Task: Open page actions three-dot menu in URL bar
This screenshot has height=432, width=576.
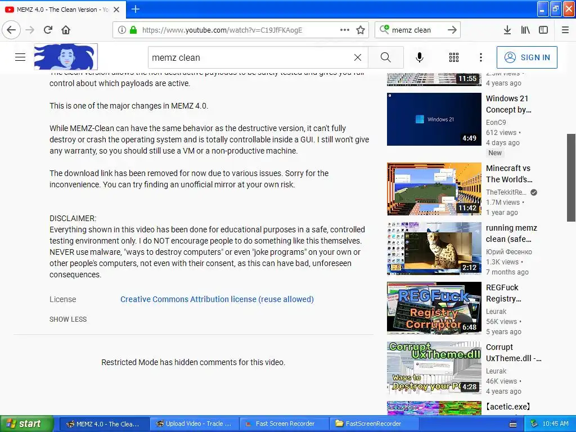Action: [x=345, y=30]
